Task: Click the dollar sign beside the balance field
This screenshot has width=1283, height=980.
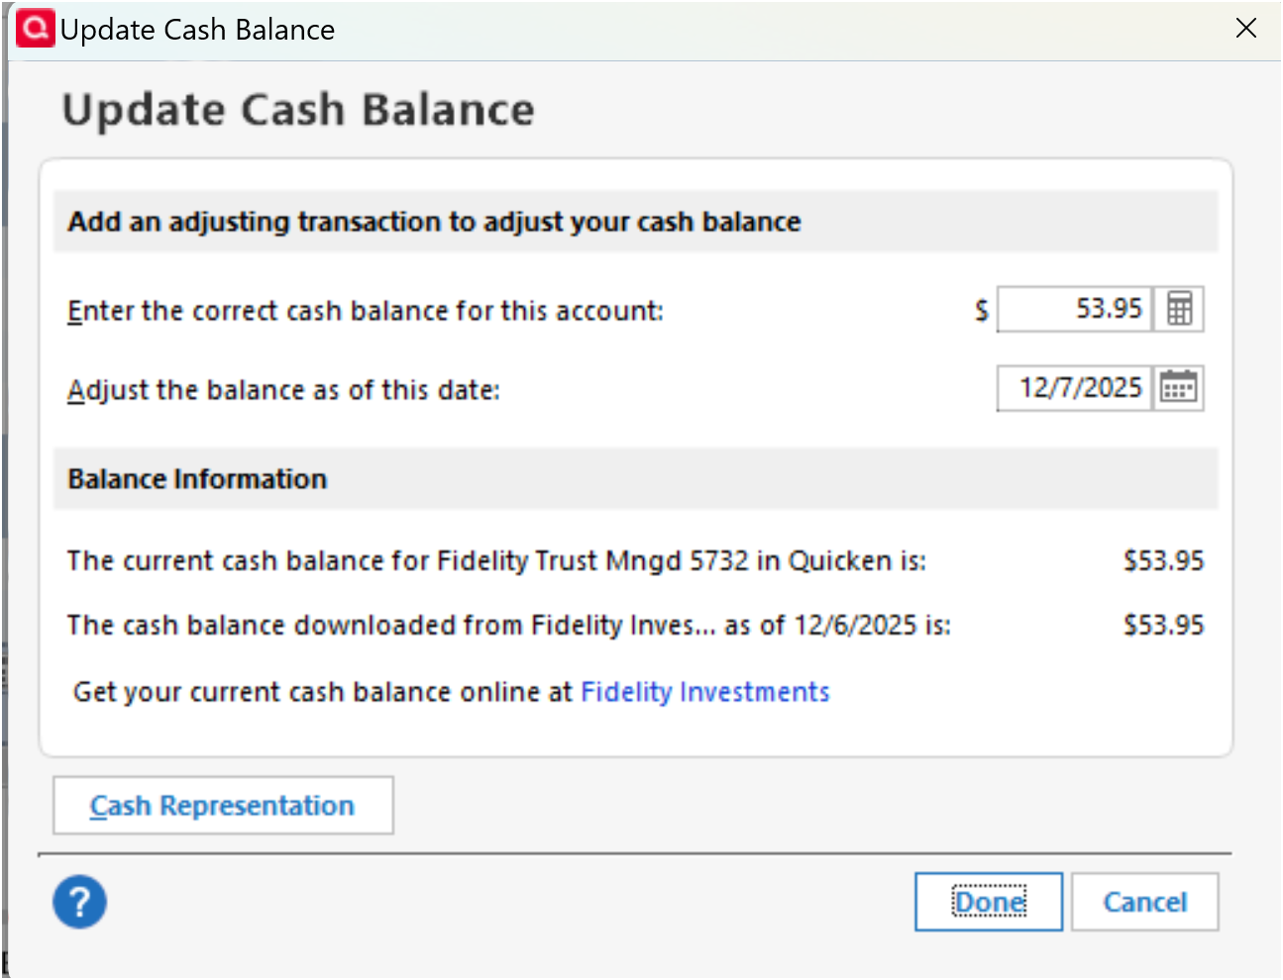Action: 981,311
